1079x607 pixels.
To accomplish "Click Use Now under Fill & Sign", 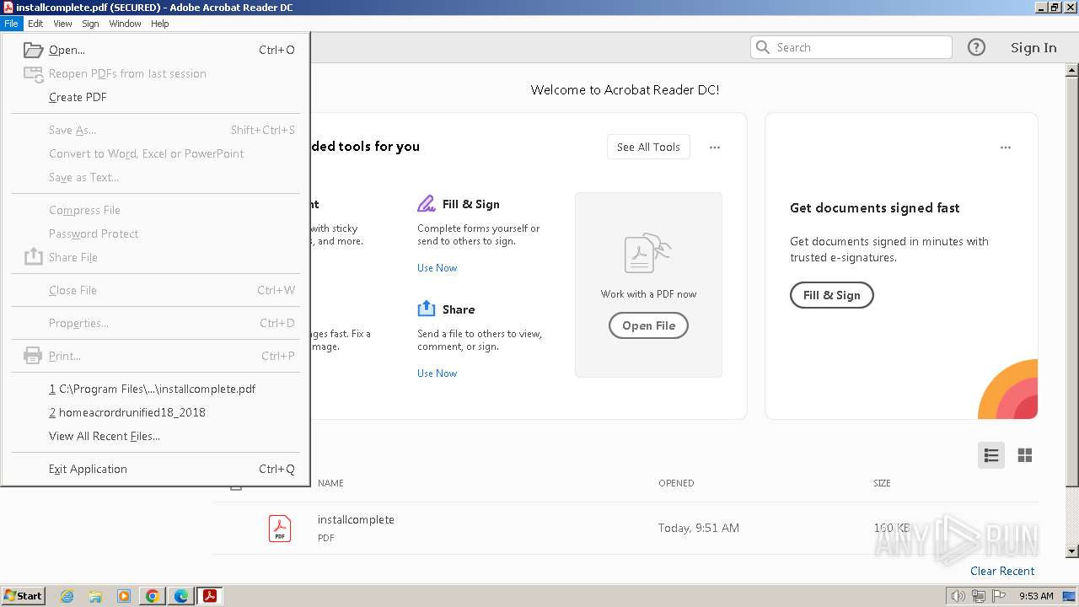I will [x=437, y=268].
